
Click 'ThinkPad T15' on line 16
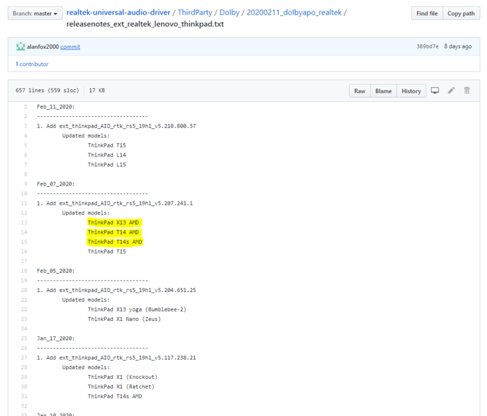tap(107, 252)
